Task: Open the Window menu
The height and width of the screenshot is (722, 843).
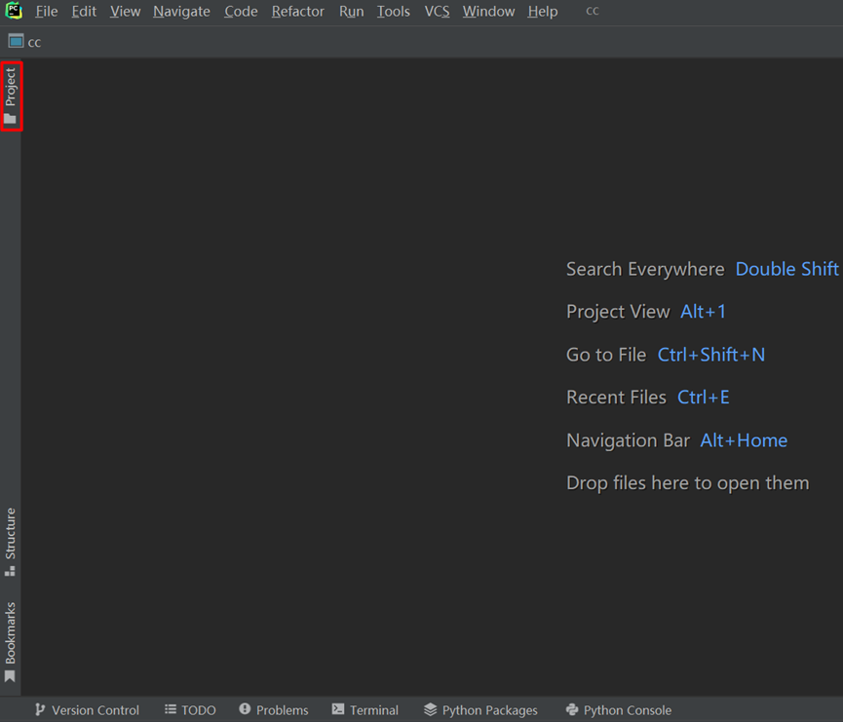Action: [x=488, y=12]
